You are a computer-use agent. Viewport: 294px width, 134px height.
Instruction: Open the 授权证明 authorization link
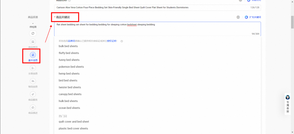pos(111,41)
